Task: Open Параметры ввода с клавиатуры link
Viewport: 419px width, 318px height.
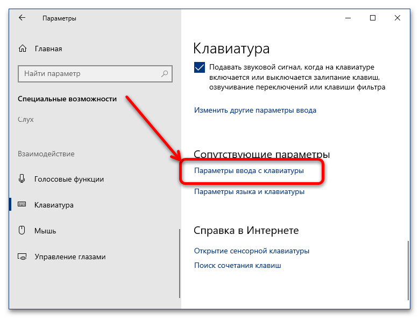Action: [x=249, y=170]
